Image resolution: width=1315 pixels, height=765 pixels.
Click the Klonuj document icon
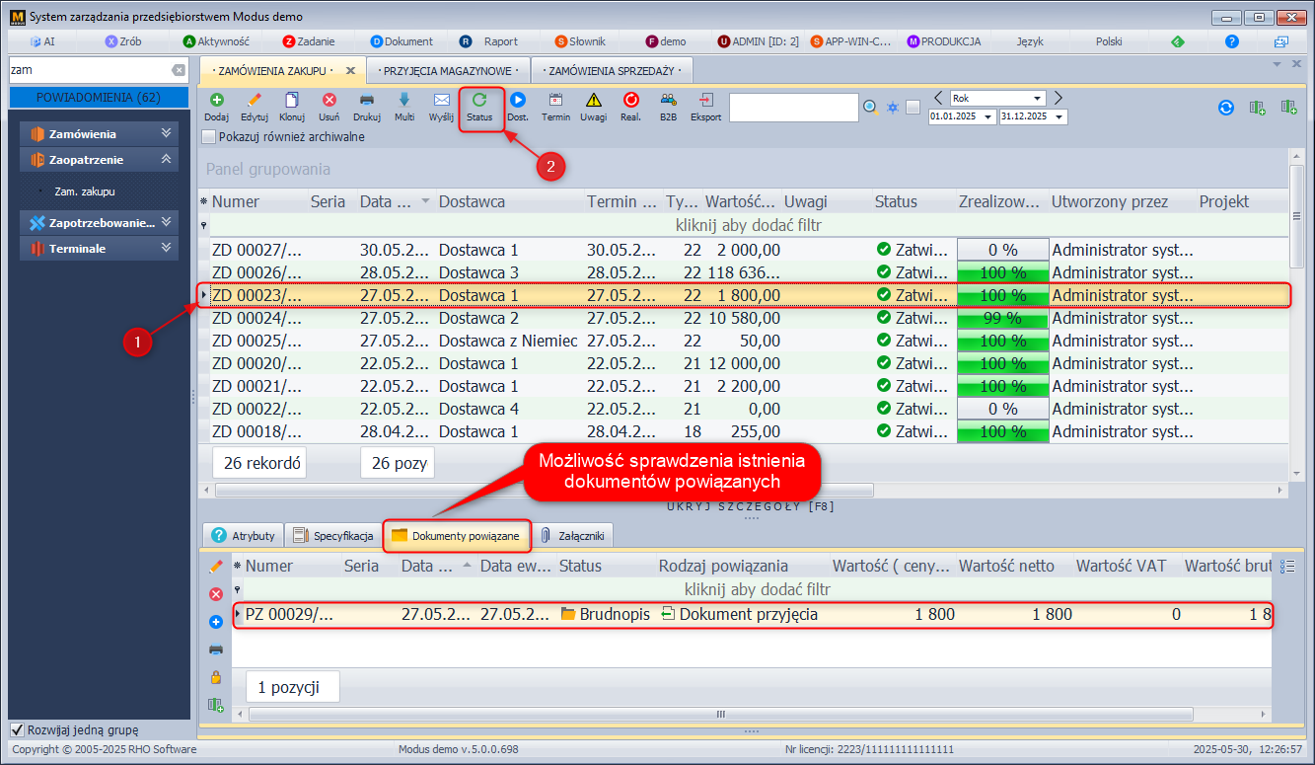coord(291,101)
